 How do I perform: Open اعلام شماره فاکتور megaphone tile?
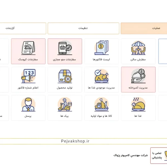(x=28, y=80)
